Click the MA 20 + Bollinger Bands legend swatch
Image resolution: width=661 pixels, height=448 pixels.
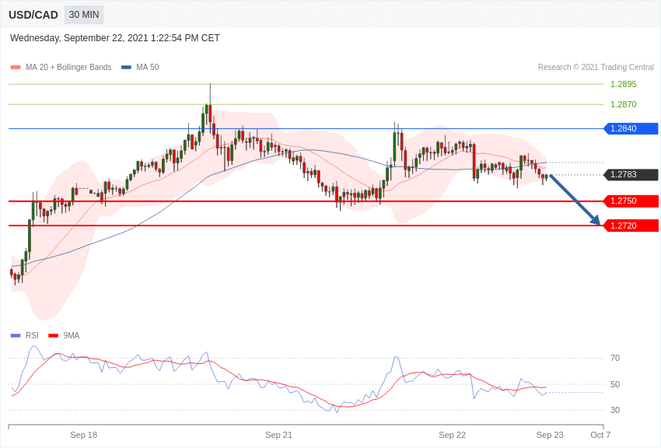pos(16,67)
